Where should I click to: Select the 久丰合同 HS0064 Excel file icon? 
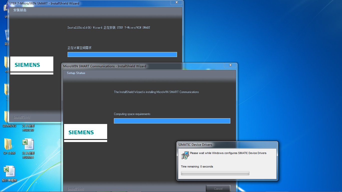(28, 148)
